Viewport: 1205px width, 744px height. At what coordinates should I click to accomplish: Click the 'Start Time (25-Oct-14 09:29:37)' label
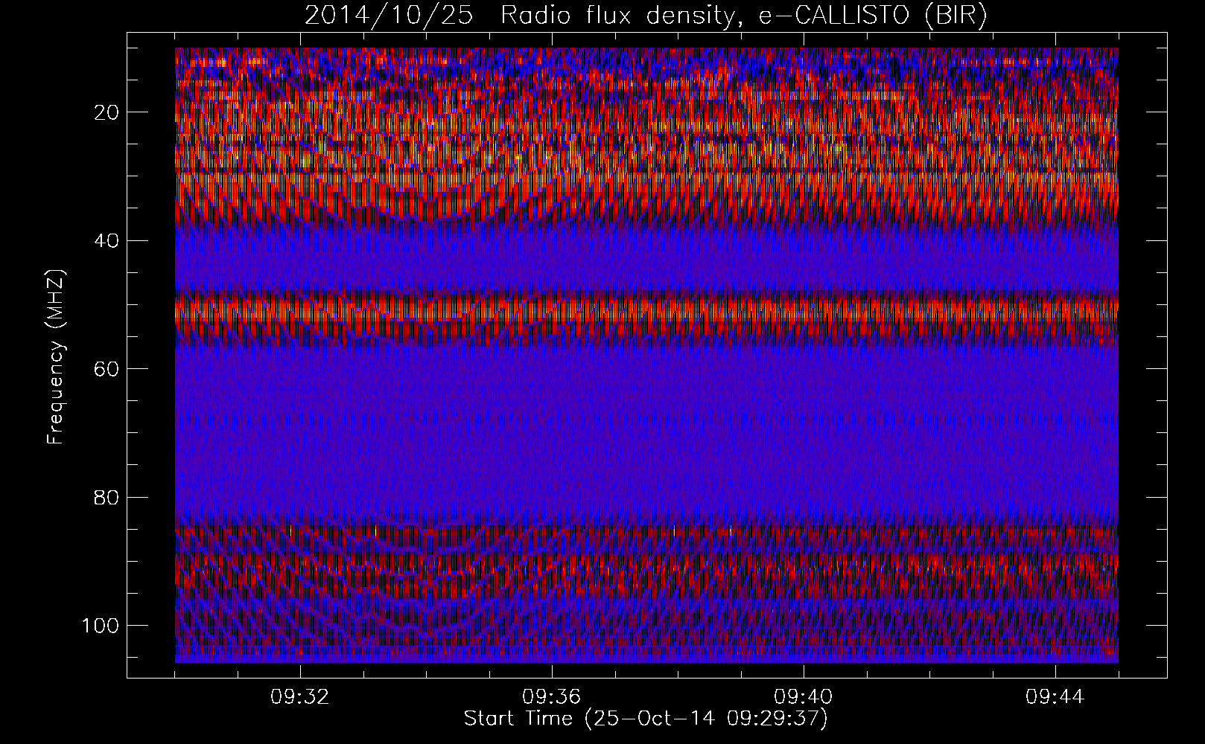tap(646, 719)
